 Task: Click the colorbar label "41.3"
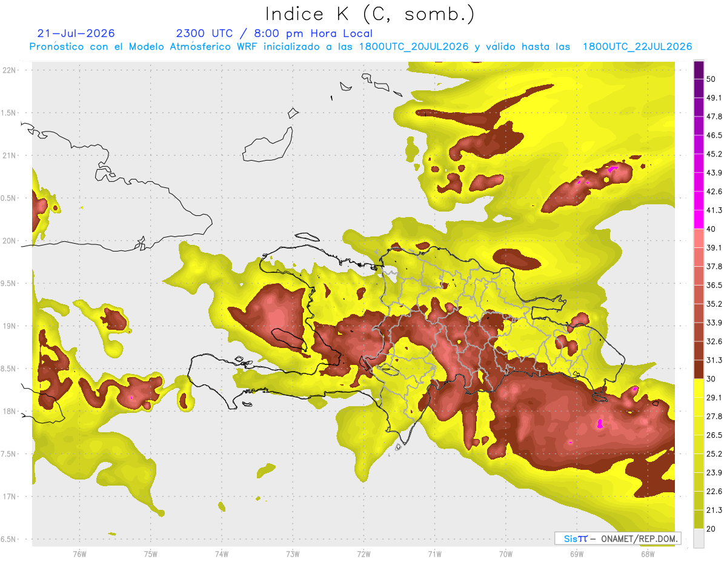(x=714, y=210)
